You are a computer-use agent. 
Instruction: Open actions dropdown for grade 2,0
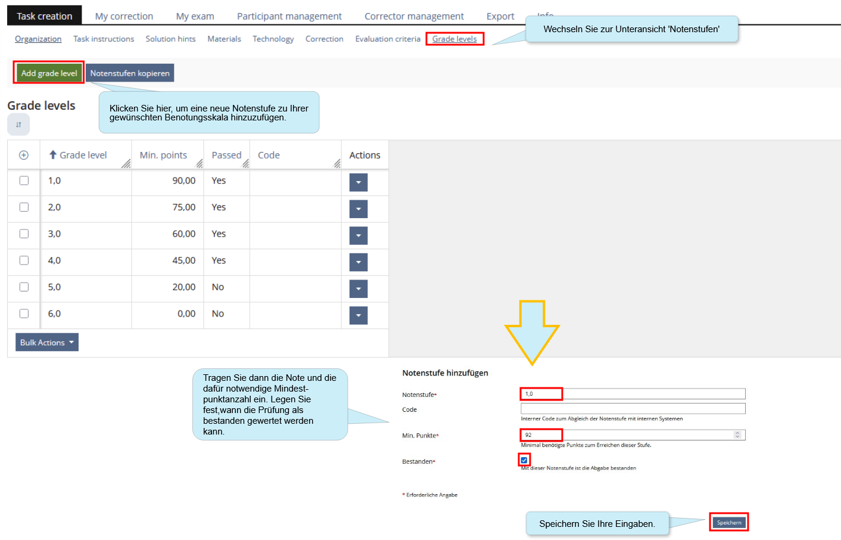pyautogui.click(x=358, y=209)
